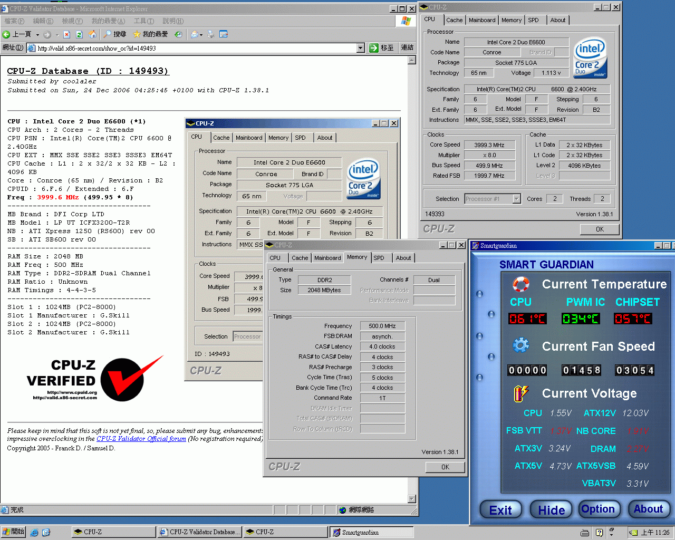
Task: Click the Start button on the taskbar
Action: (x=13, y=532)
